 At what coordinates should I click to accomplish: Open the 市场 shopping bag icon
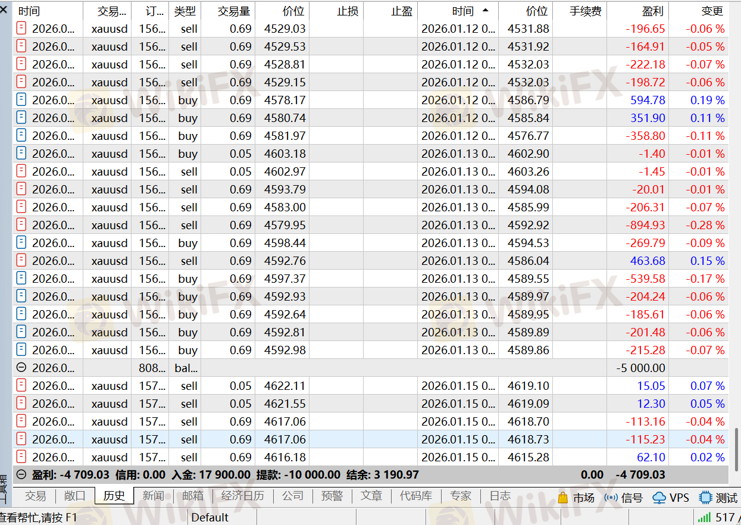pyautogui.click(x=563, y=498)
